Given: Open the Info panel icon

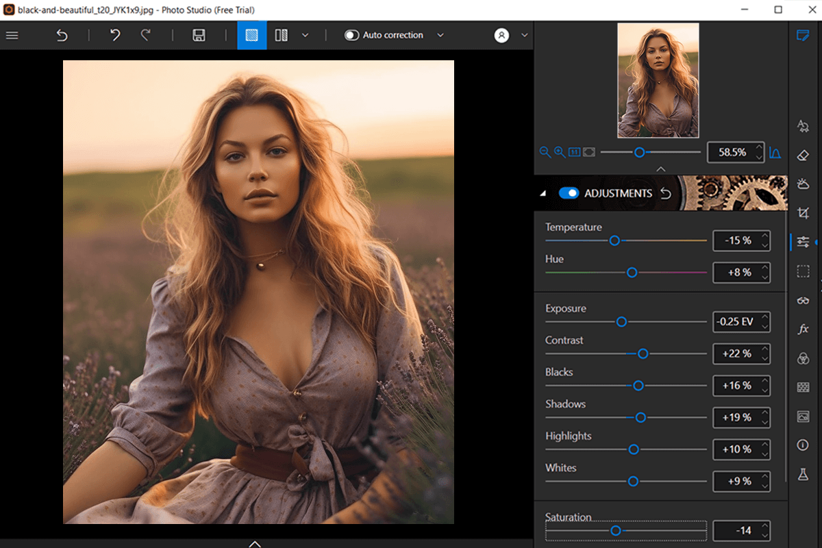Looking at the screenshot, I should click(803, 445).
